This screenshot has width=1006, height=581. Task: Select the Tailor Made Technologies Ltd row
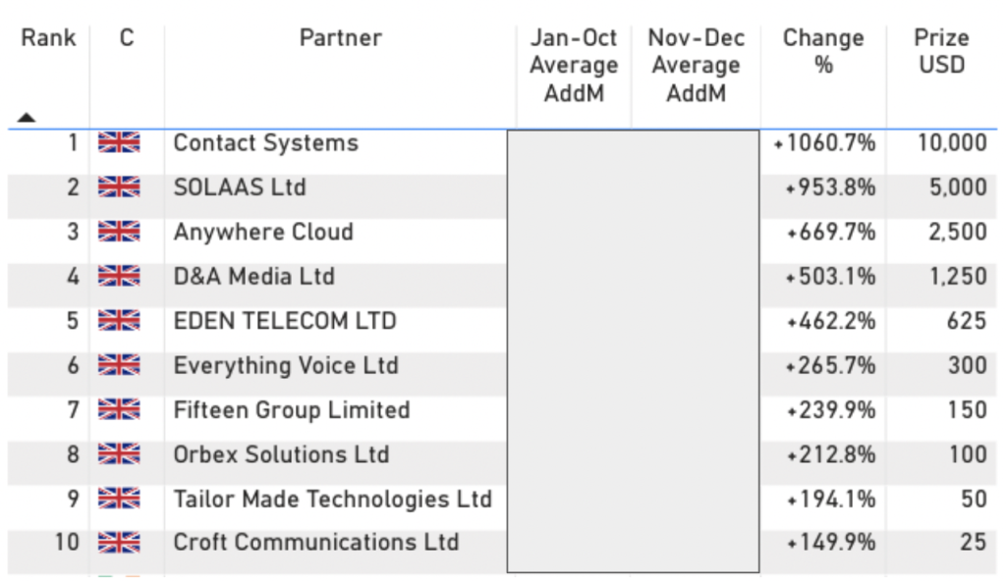click(x=332, y=499)
